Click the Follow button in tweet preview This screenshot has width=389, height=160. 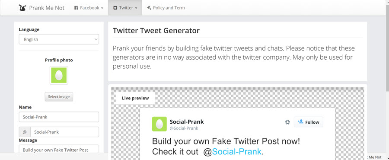[309, 122]
